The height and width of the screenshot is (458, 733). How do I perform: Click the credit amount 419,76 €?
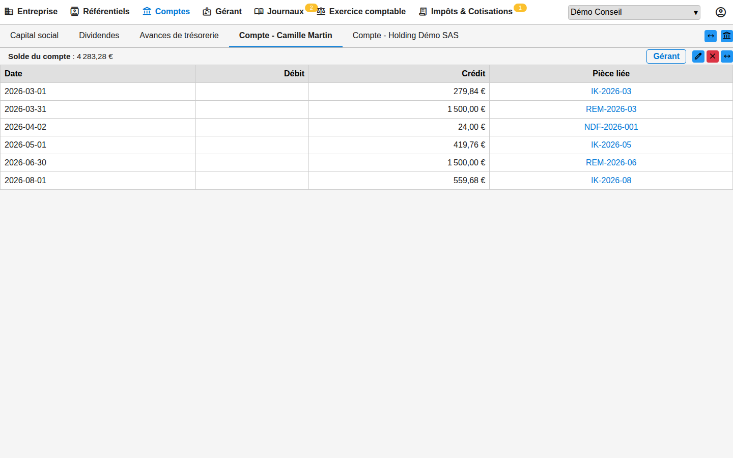[469, 145]
